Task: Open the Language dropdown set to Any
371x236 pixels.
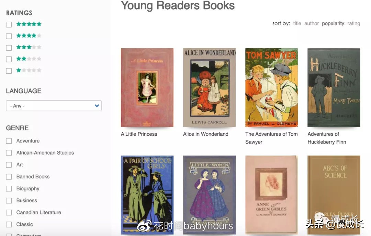Action: pyautogui.click(x=54, y=106)
